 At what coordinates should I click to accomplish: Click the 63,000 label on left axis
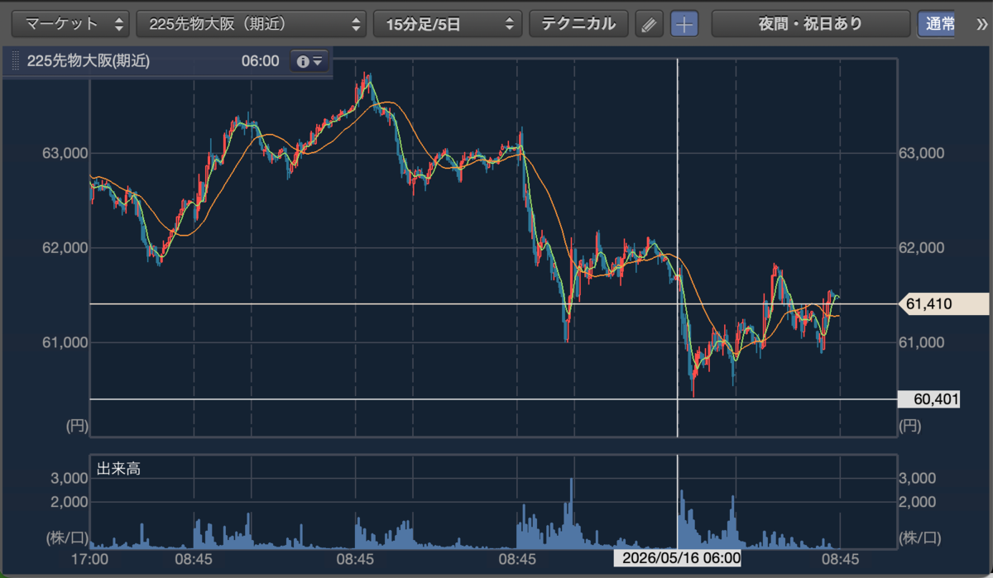[x=65, y=153]
